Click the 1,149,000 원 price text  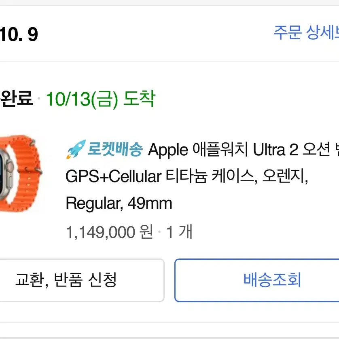pyautogui.click(x=109, y=232)
